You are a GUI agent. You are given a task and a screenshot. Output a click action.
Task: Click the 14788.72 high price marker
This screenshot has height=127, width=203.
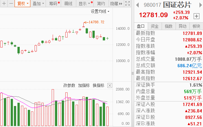pyautogui.click(x=96, y=22)
